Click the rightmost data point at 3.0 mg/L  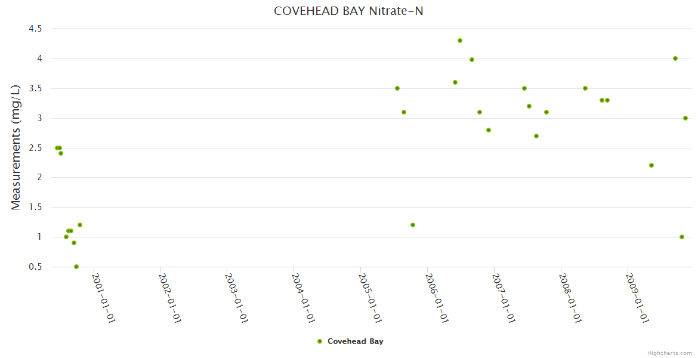(x=685, y=118)
